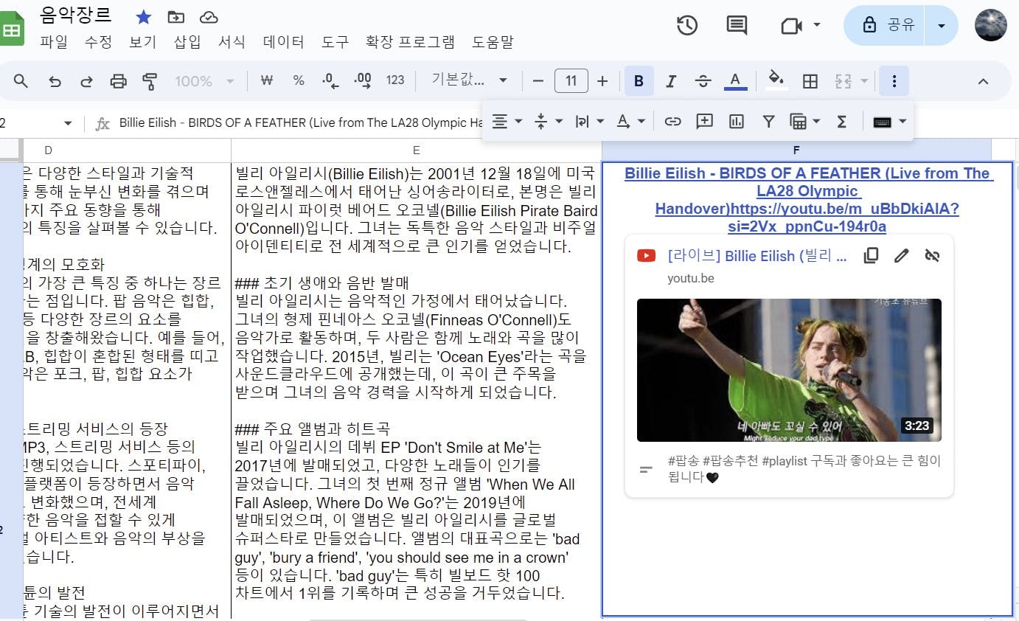
Task: Increase decimal places
Action: (x=363, y=81)
